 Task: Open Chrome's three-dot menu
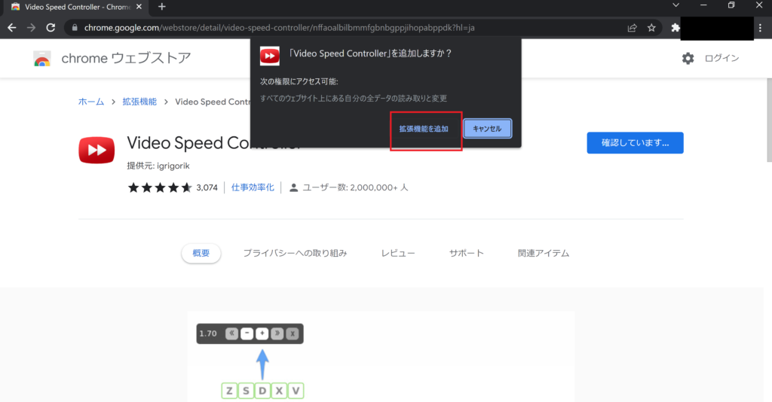760,28
